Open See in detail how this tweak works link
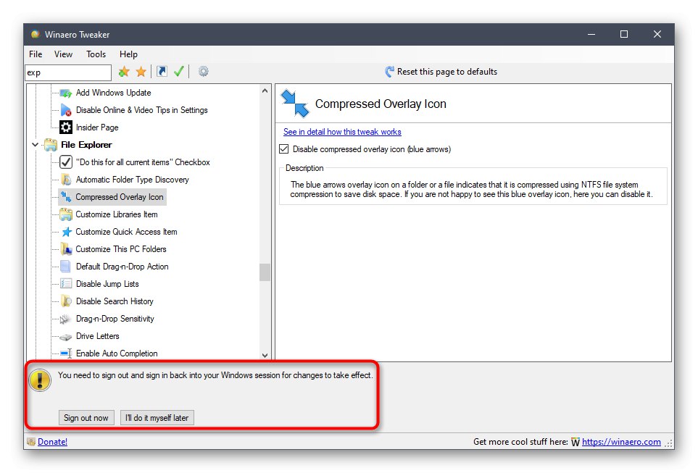 tap(342, 132)
